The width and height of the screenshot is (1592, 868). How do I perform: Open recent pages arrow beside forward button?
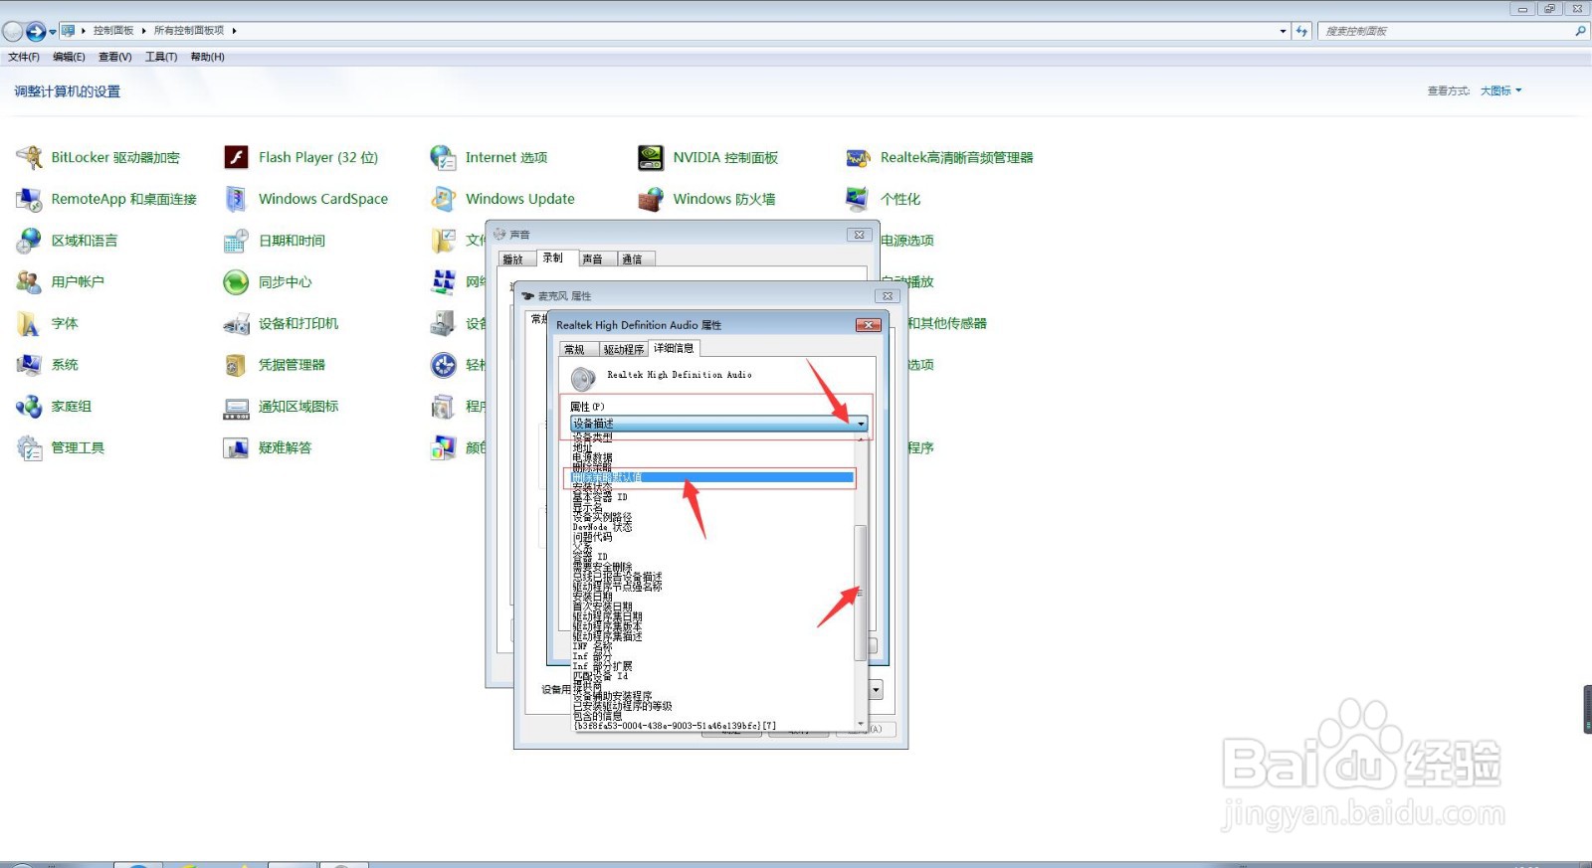(x=53, y=32)
